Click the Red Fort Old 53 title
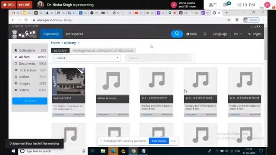The image size is (276, 155). (x=62, y=98)
